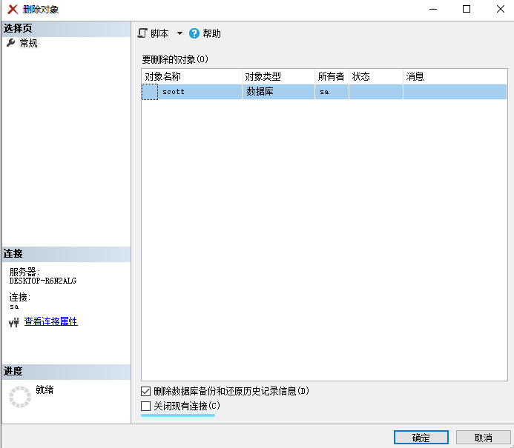Screen dimensions: 514x448
Task: Click the blue Help question-mark icon
Action: 194,33
